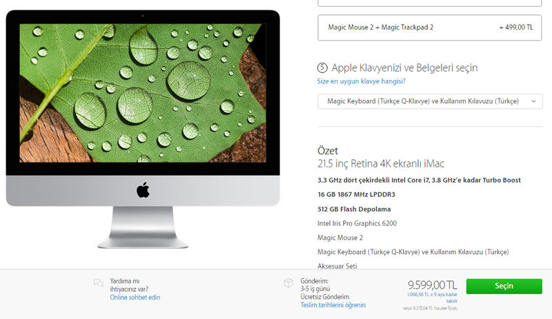Click 'Online sohbet edin' link
Viewport: 552px width, 319px height.
point(135,298)
